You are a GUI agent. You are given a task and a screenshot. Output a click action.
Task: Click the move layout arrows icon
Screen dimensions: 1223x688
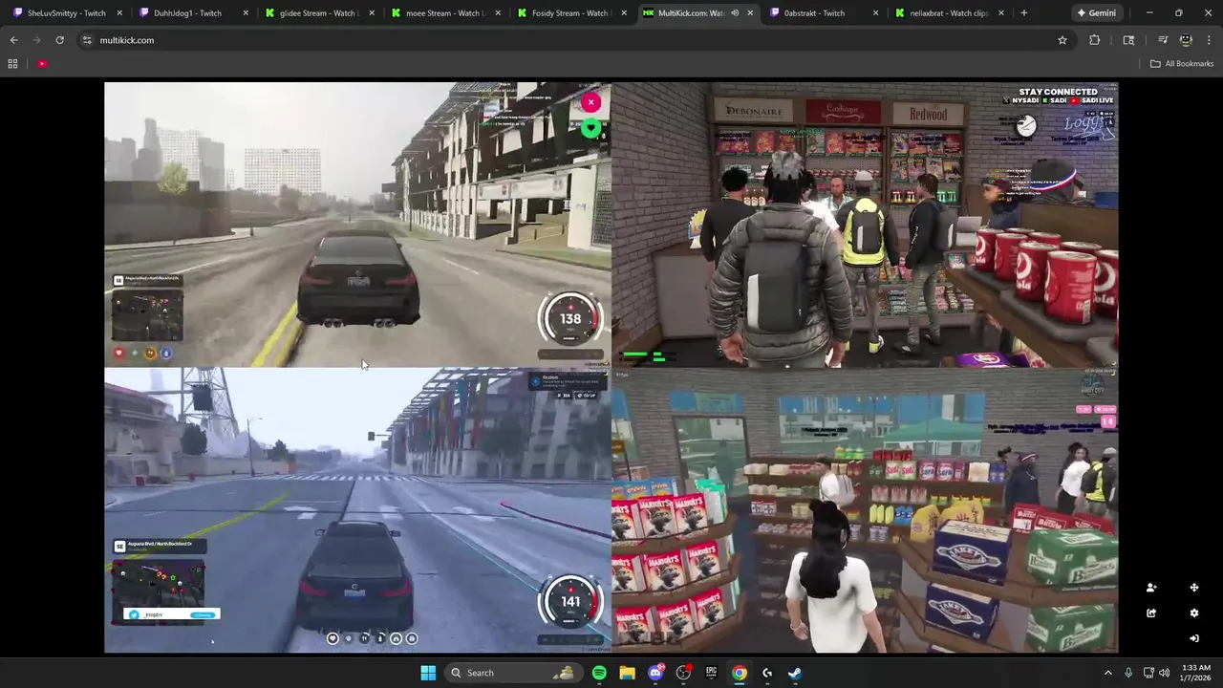coord(1193,588)
